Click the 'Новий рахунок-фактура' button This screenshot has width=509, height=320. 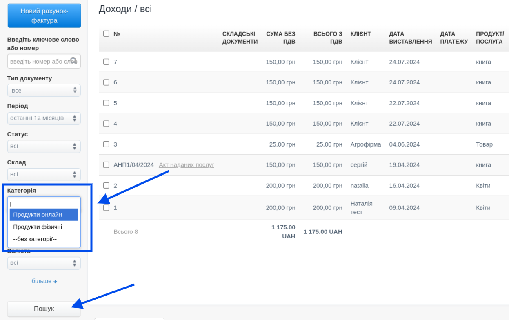(x=44, y=16)
